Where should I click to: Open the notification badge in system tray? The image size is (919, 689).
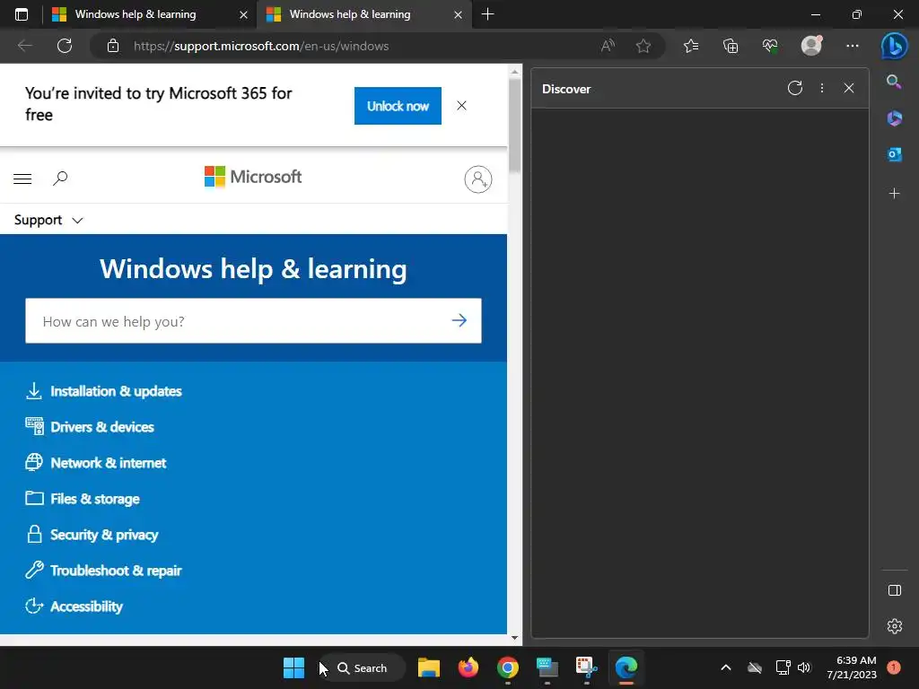click(x=894, y=667)
